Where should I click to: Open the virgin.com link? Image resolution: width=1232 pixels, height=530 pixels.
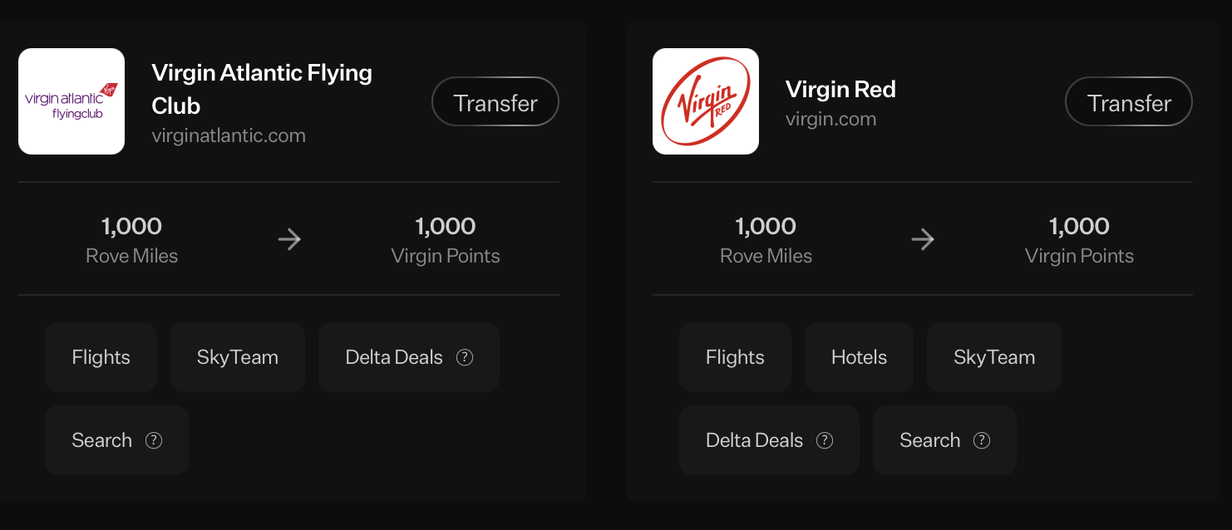point(830,119)
